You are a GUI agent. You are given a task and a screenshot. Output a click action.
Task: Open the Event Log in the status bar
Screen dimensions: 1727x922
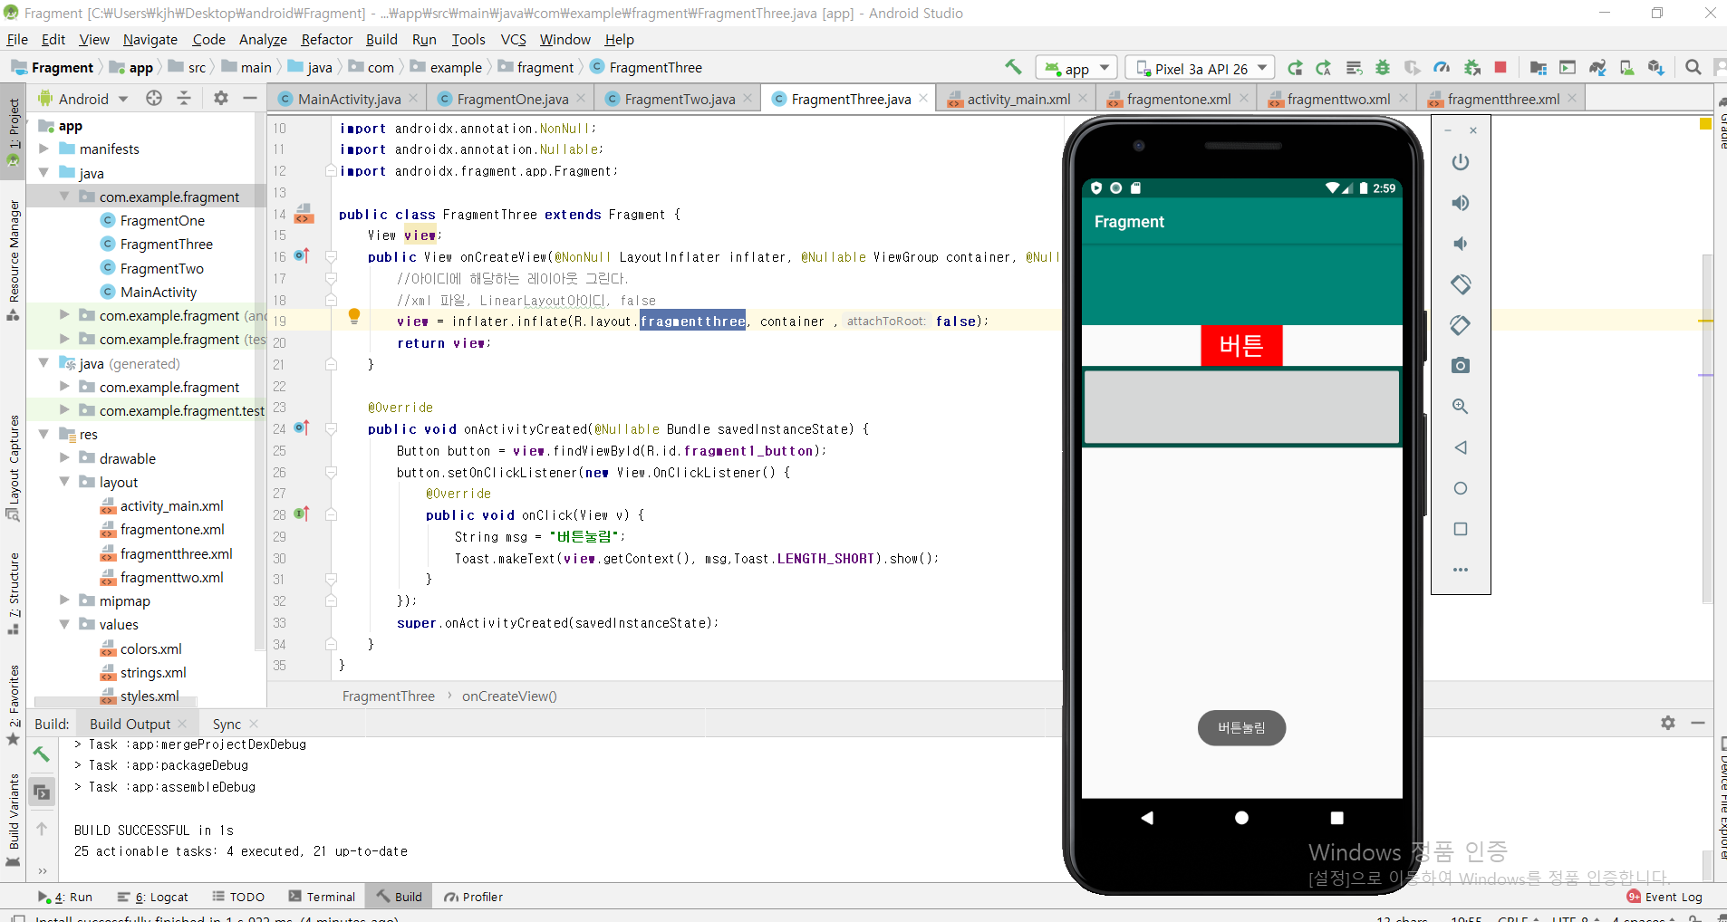(x=1664, y=897)
